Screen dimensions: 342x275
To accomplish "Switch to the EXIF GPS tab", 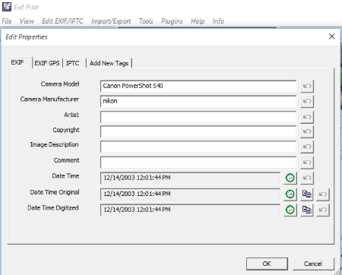I will click(47, 63).
